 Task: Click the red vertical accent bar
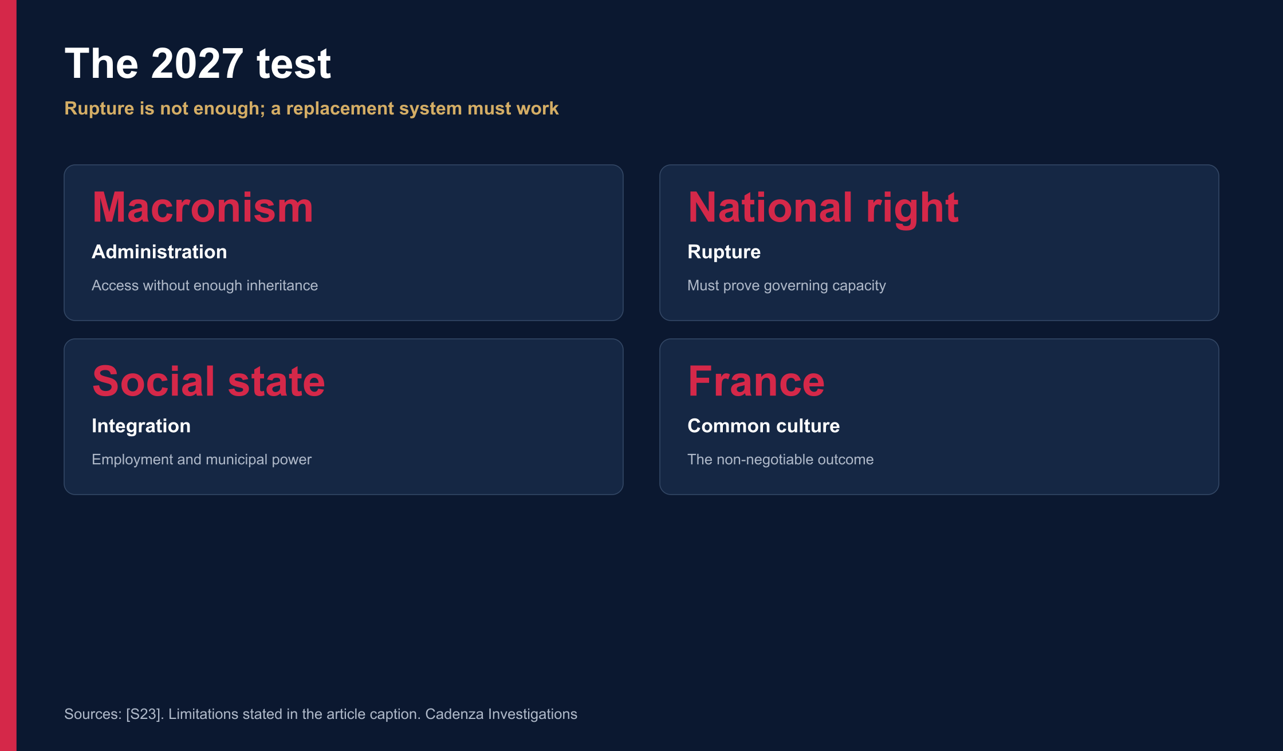(x=8, y=375)
